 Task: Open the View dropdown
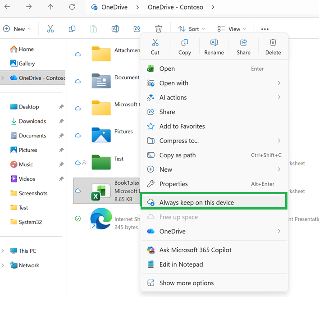point(232,29)
